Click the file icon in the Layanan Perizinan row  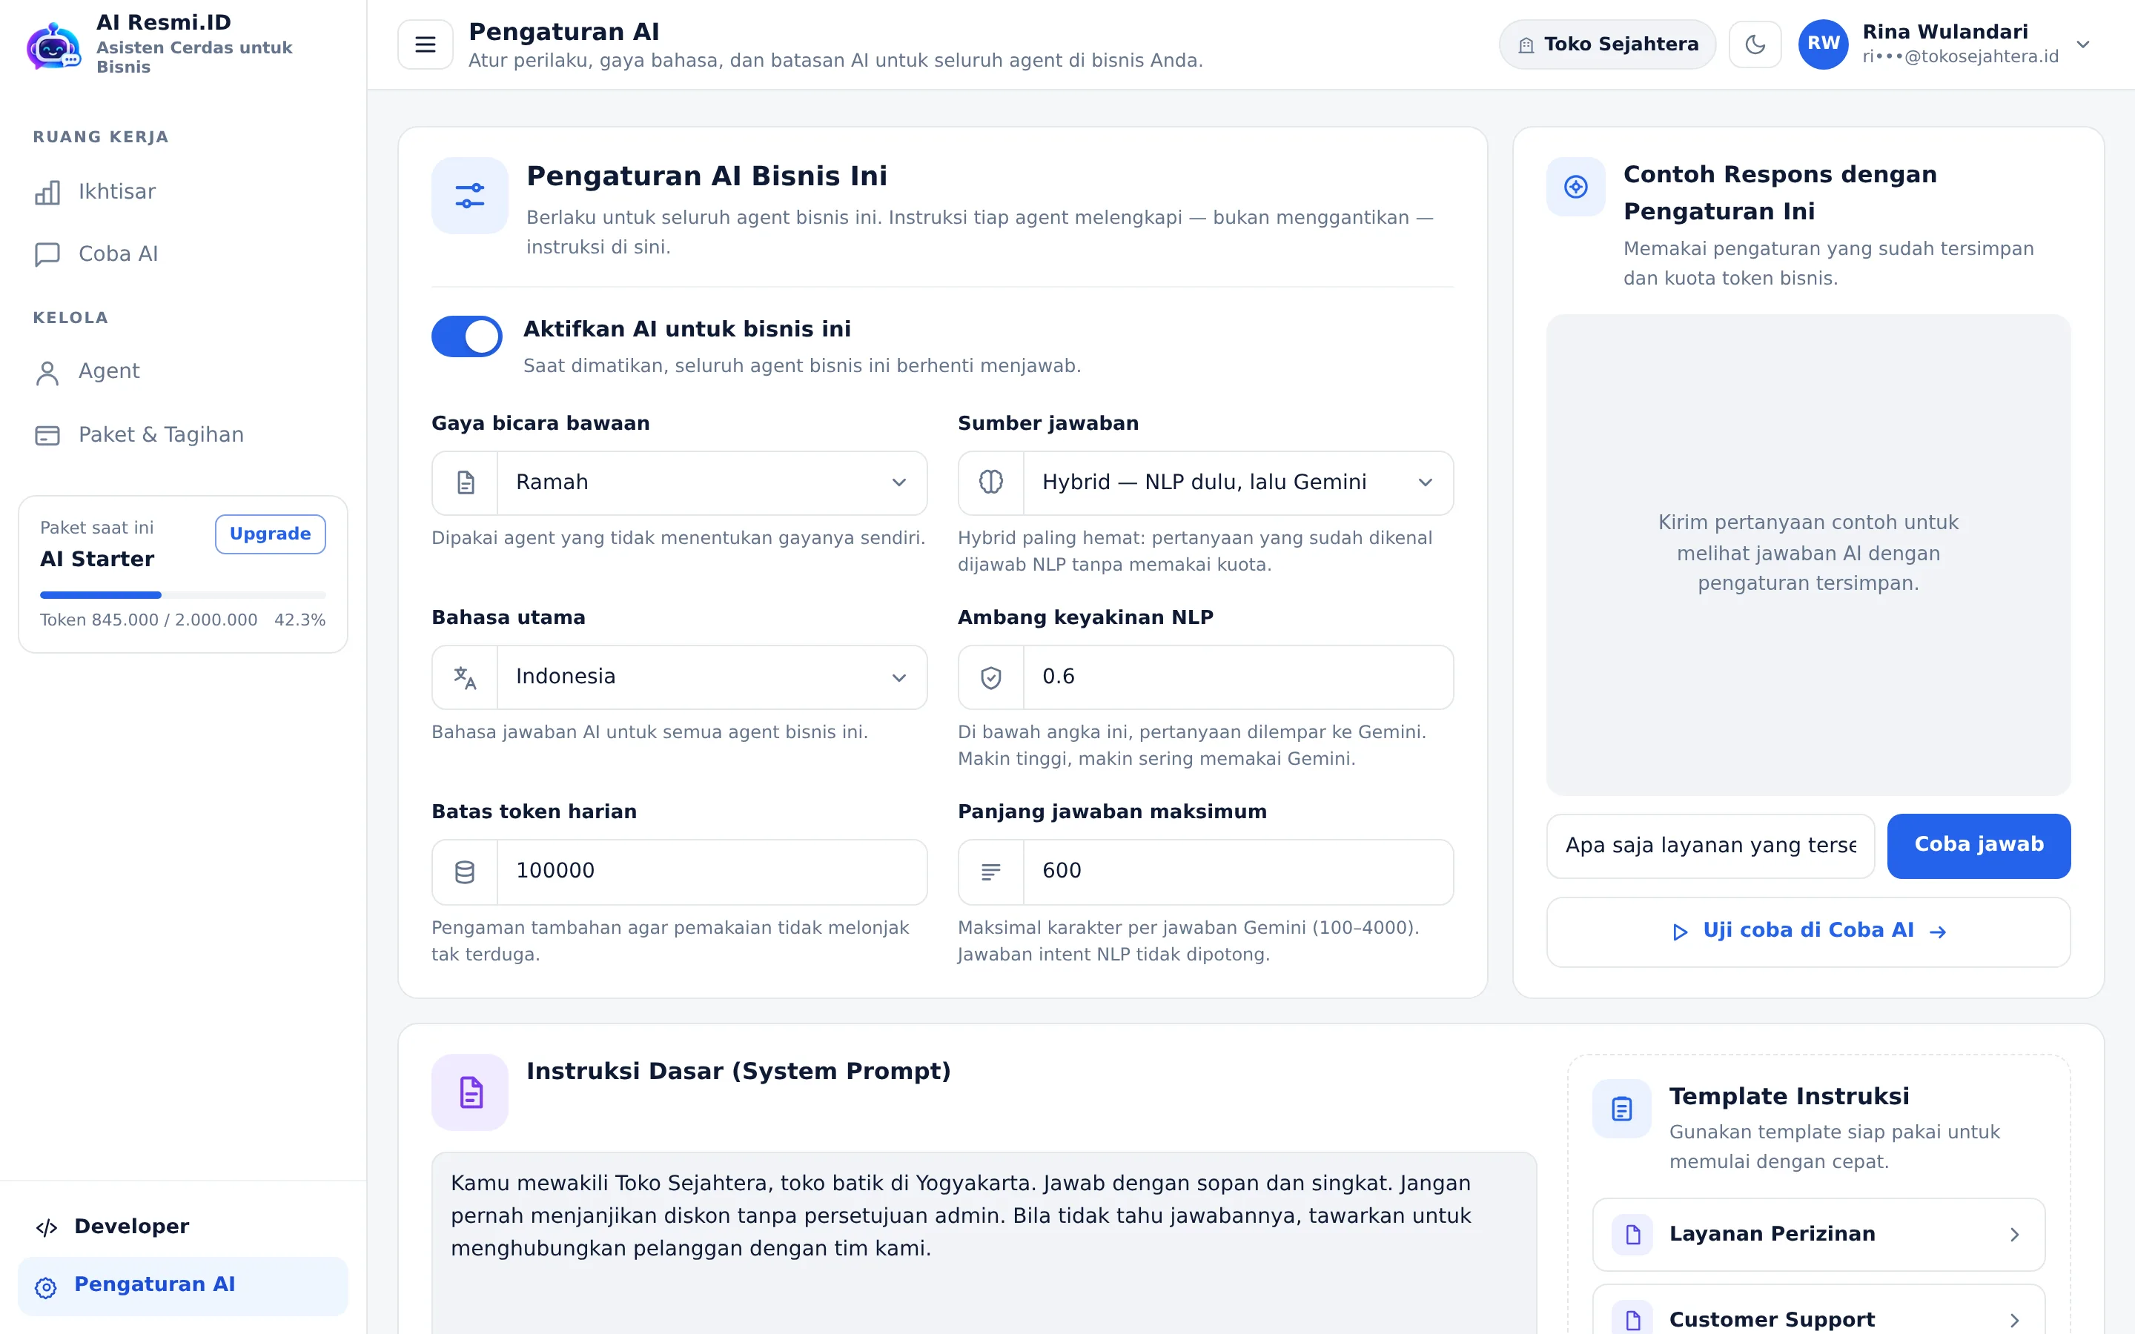tap(1632, 1234)
